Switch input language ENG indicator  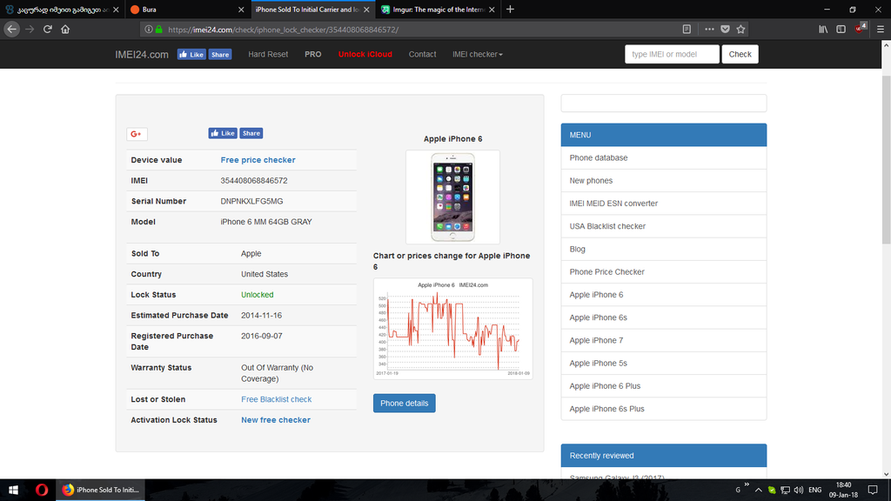814,490
